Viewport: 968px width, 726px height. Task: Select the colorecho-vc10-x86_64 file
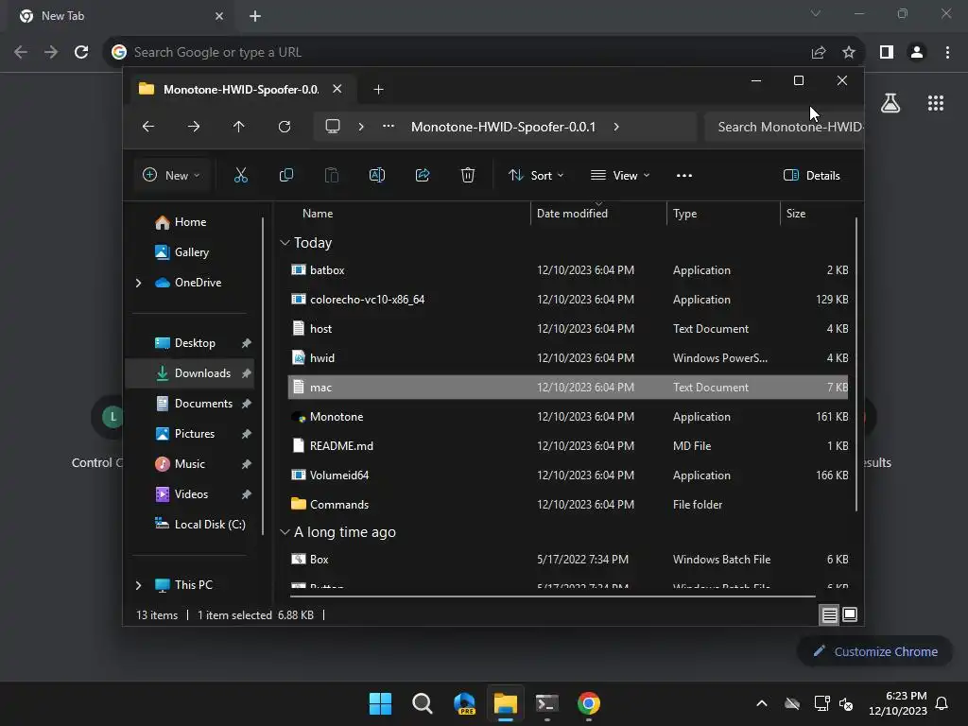click(568, 300)
